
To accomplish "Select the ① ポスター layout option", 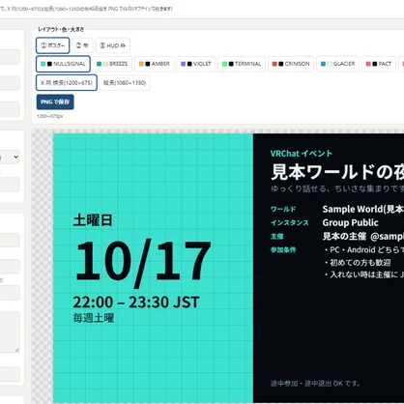I will click(52, 45).
